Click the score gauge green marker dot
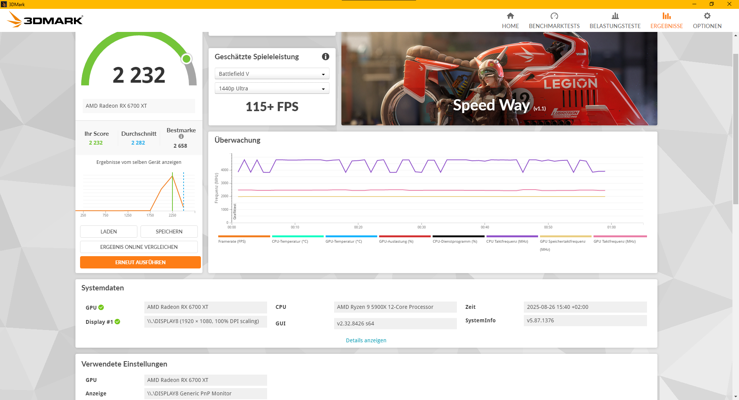The height and width of the screenshot is (400, 739). 187,59
